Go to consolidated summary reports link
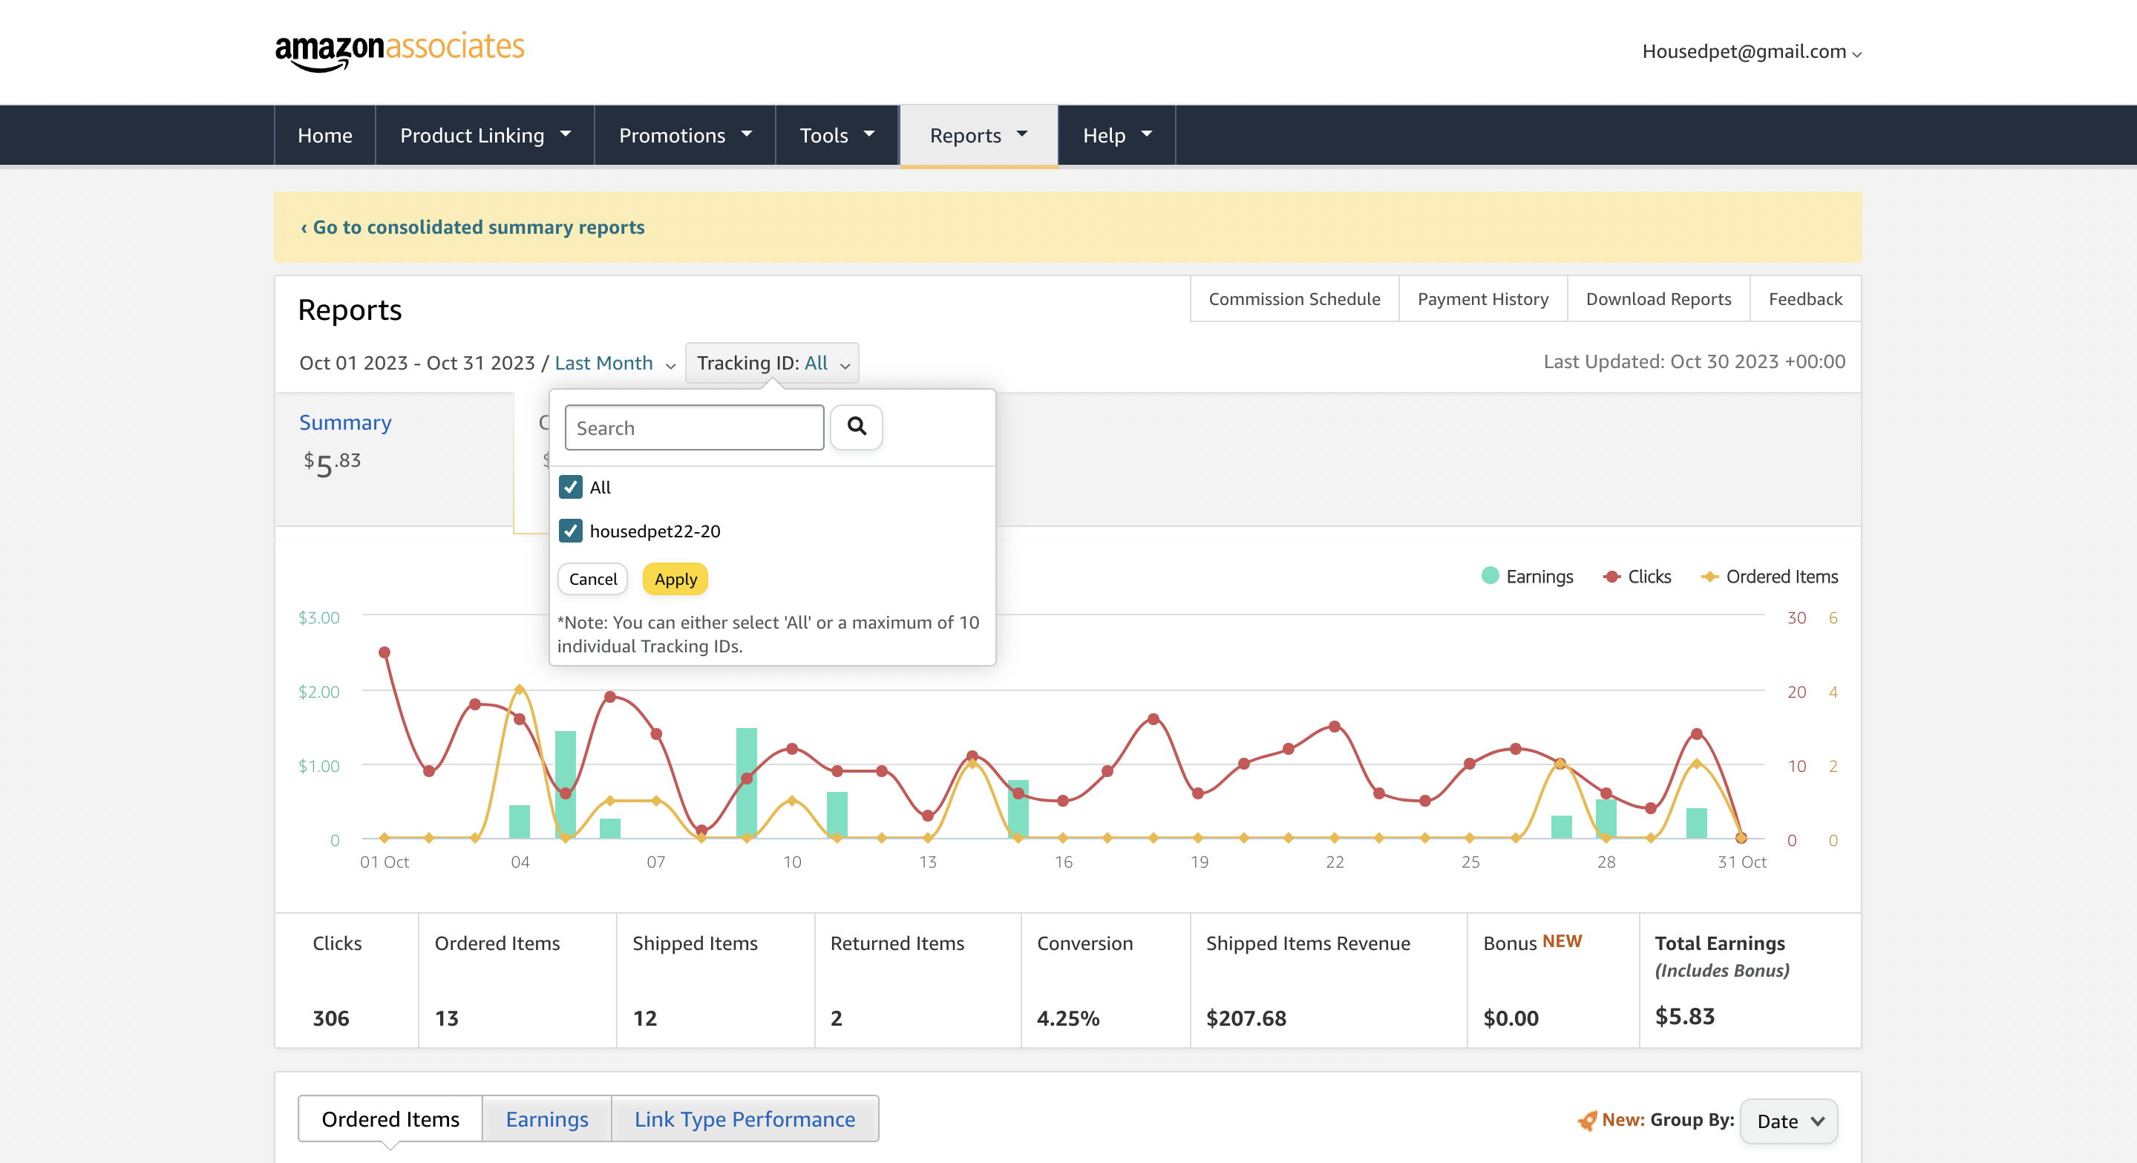Viewport: 2137px width, 1163px height. (473, 227)
